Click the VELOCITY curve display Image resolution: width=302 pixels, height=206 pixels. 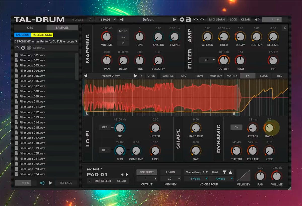point(244,176)
